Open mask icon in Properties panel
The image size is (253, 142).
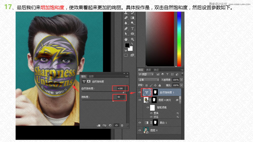[x=89, y=81]
